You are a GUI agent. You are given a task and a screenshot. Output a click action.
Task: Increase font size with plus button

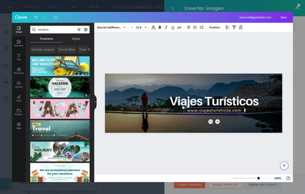(146, 27)
